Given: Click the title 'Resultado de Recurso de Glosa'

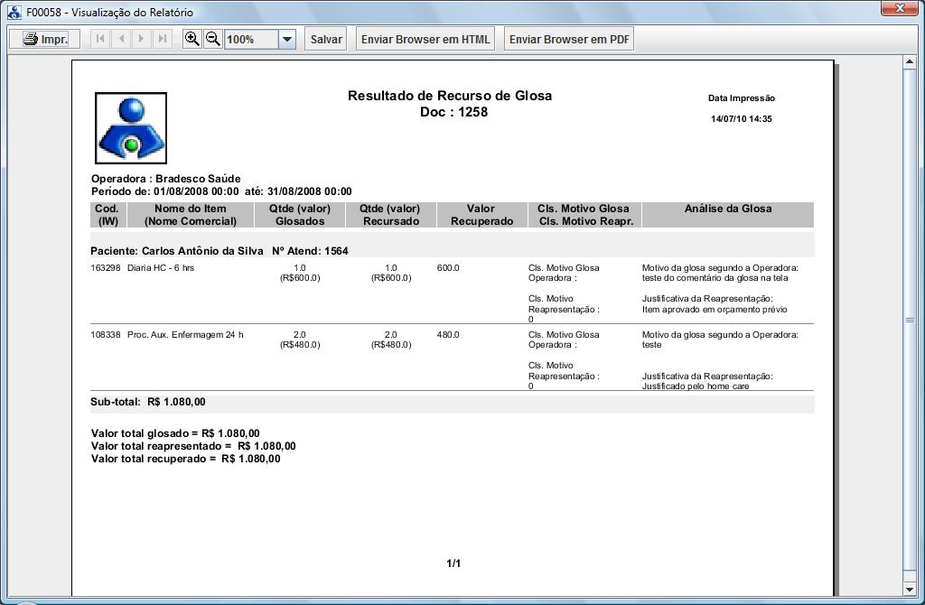Looking at the screenshot, I should pos(450,96).
